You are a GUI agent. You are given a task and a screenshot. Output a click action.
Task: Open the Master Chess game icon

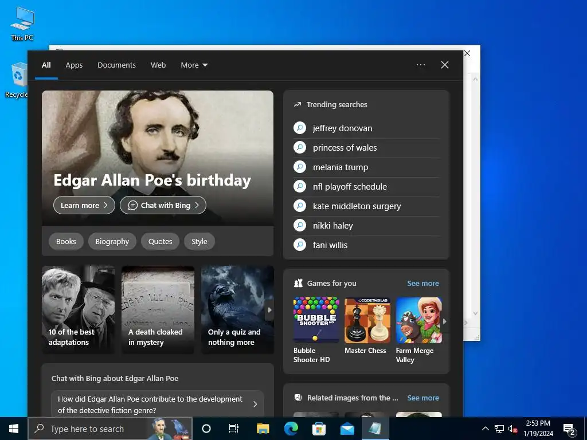tap(367, 320)
